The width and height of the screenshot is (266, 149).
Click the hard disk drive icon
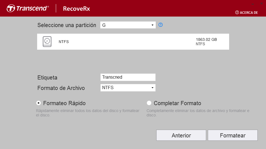47,42
